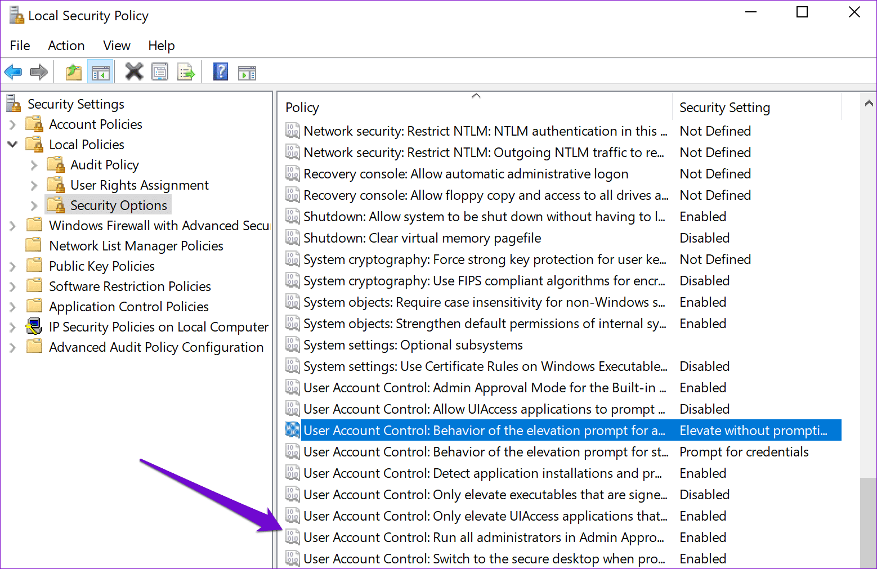Open Properties via its toolbar icon
This screenshot has height=569, width=877.
coord(160,71)
